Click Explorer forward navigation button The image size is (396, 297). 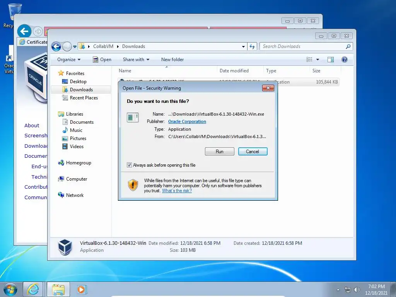[67, 46]
